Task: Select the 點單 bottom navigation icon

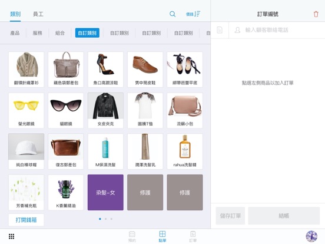Action: tap(162, 236)
